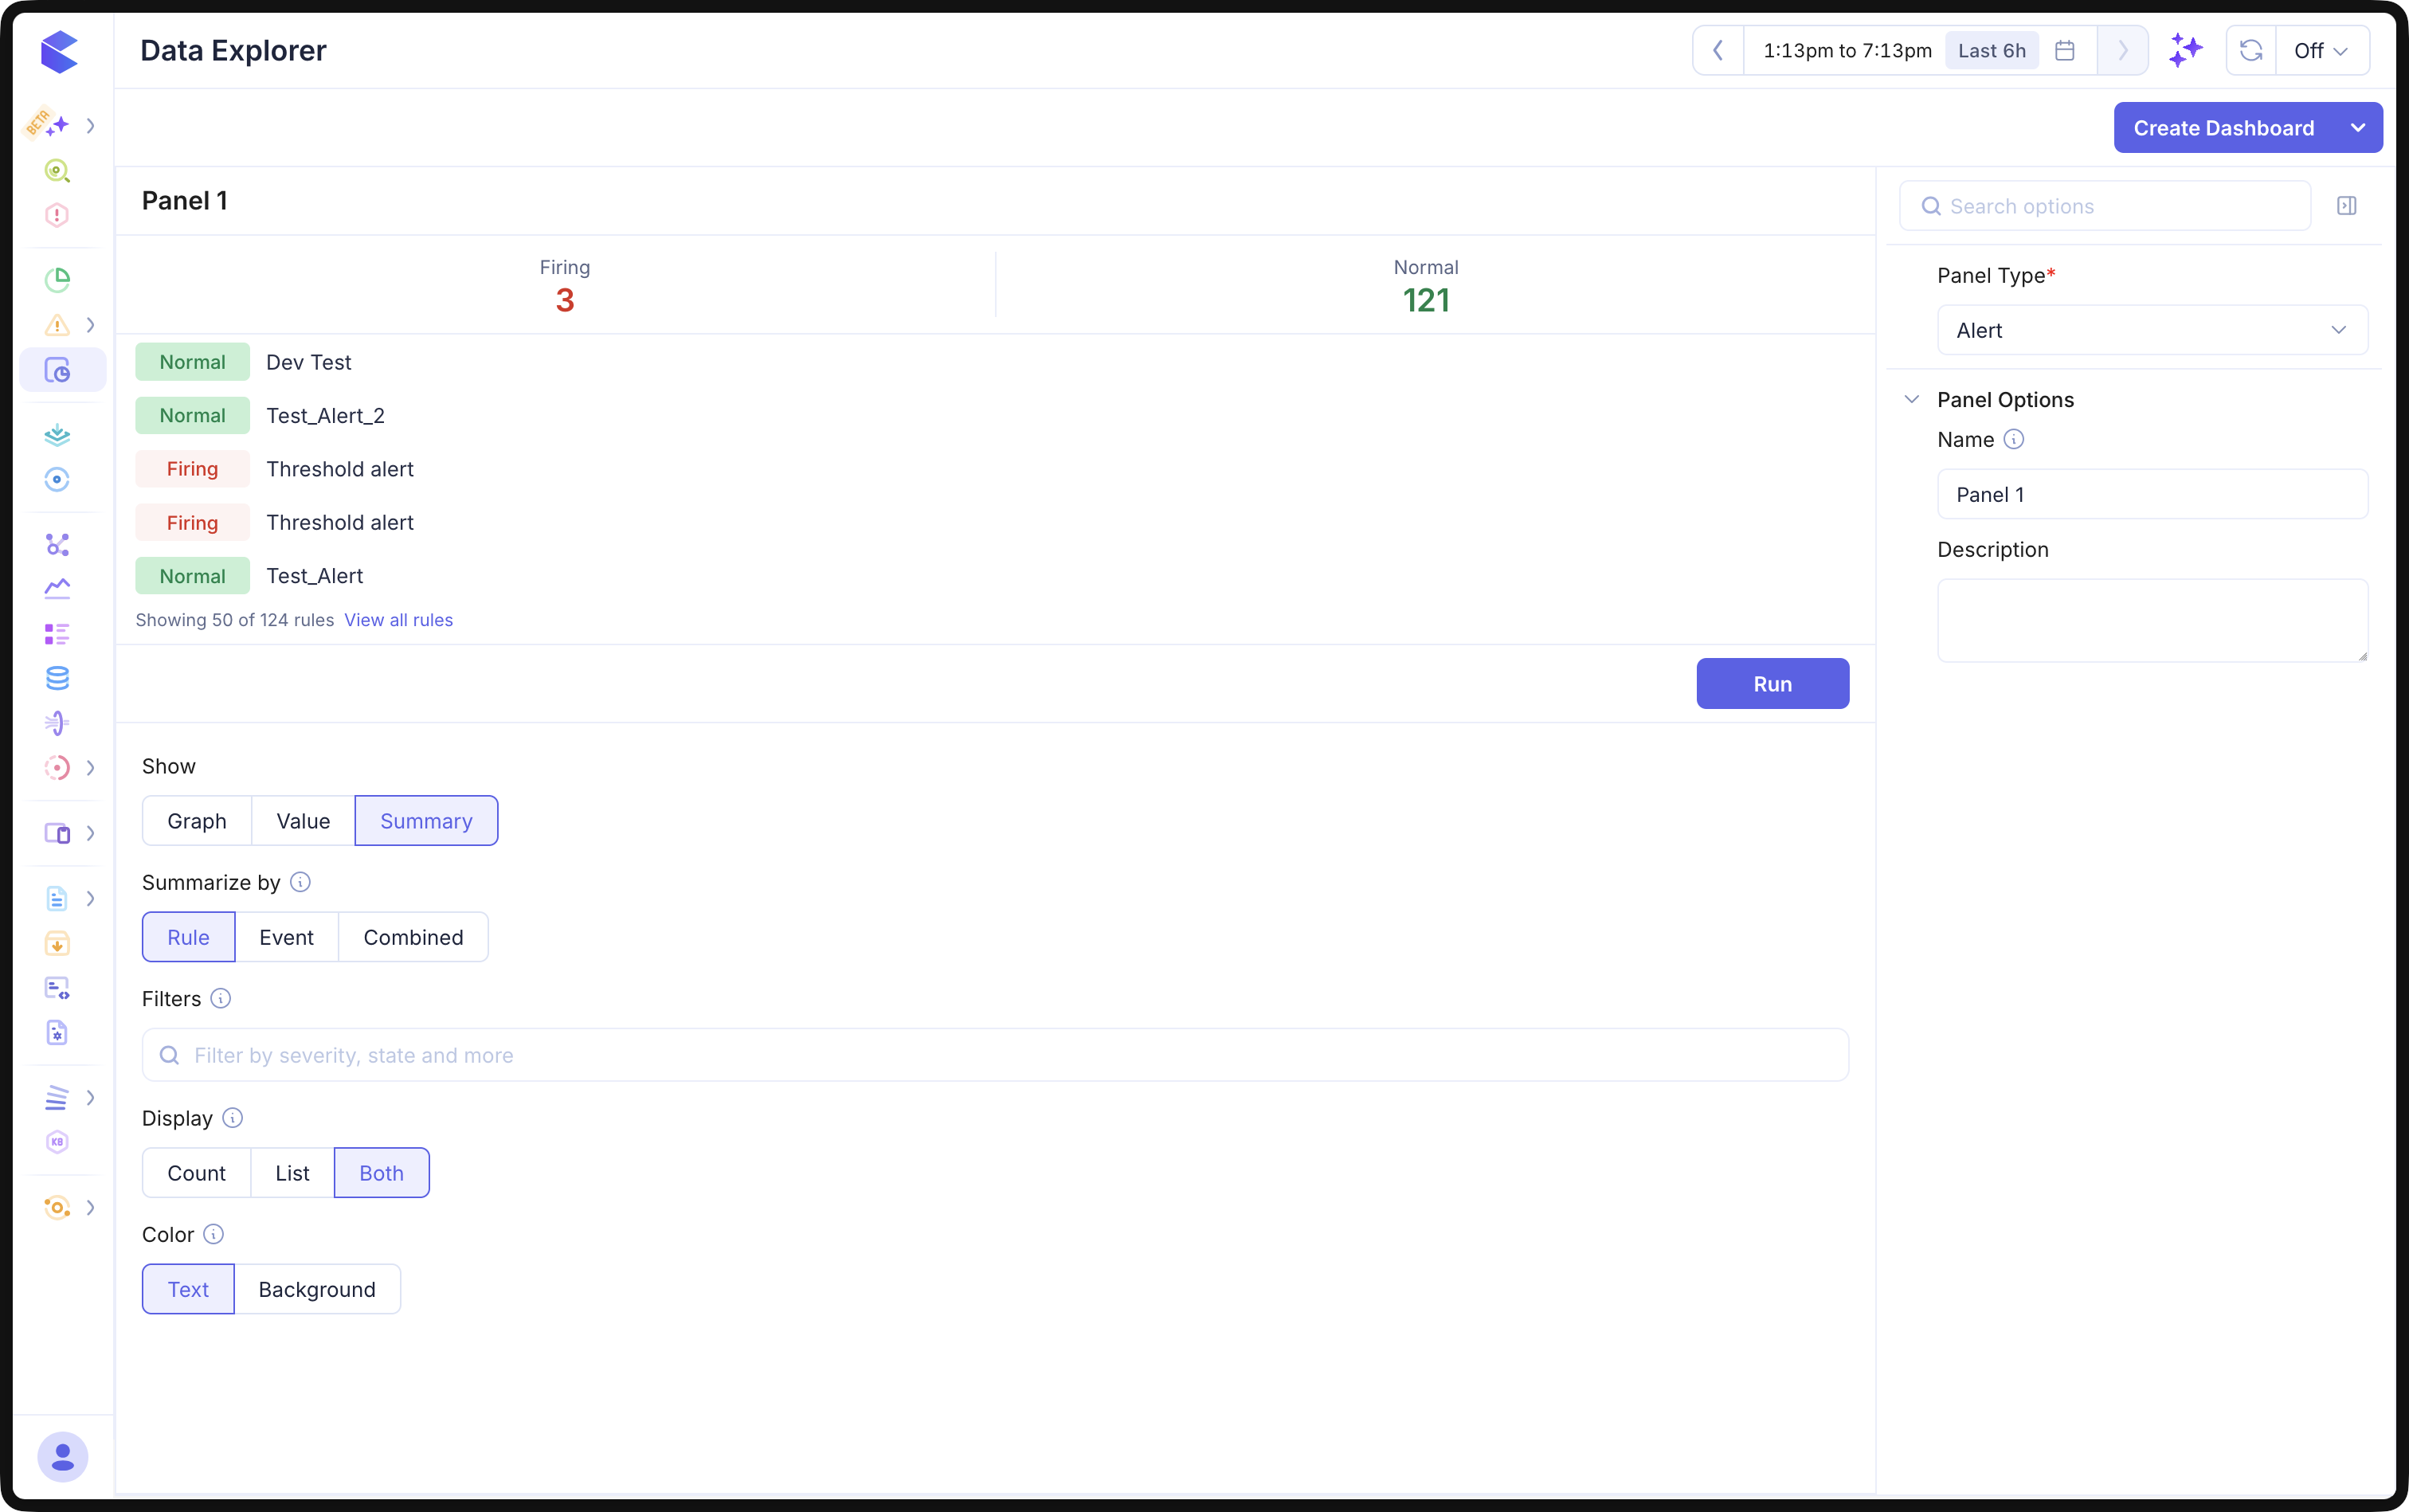The height and width of the screenshot is (1512, 2409).
Task: Expand the BETA sparkle sidebar submenu chevron
Action: [x=91, y=126]
